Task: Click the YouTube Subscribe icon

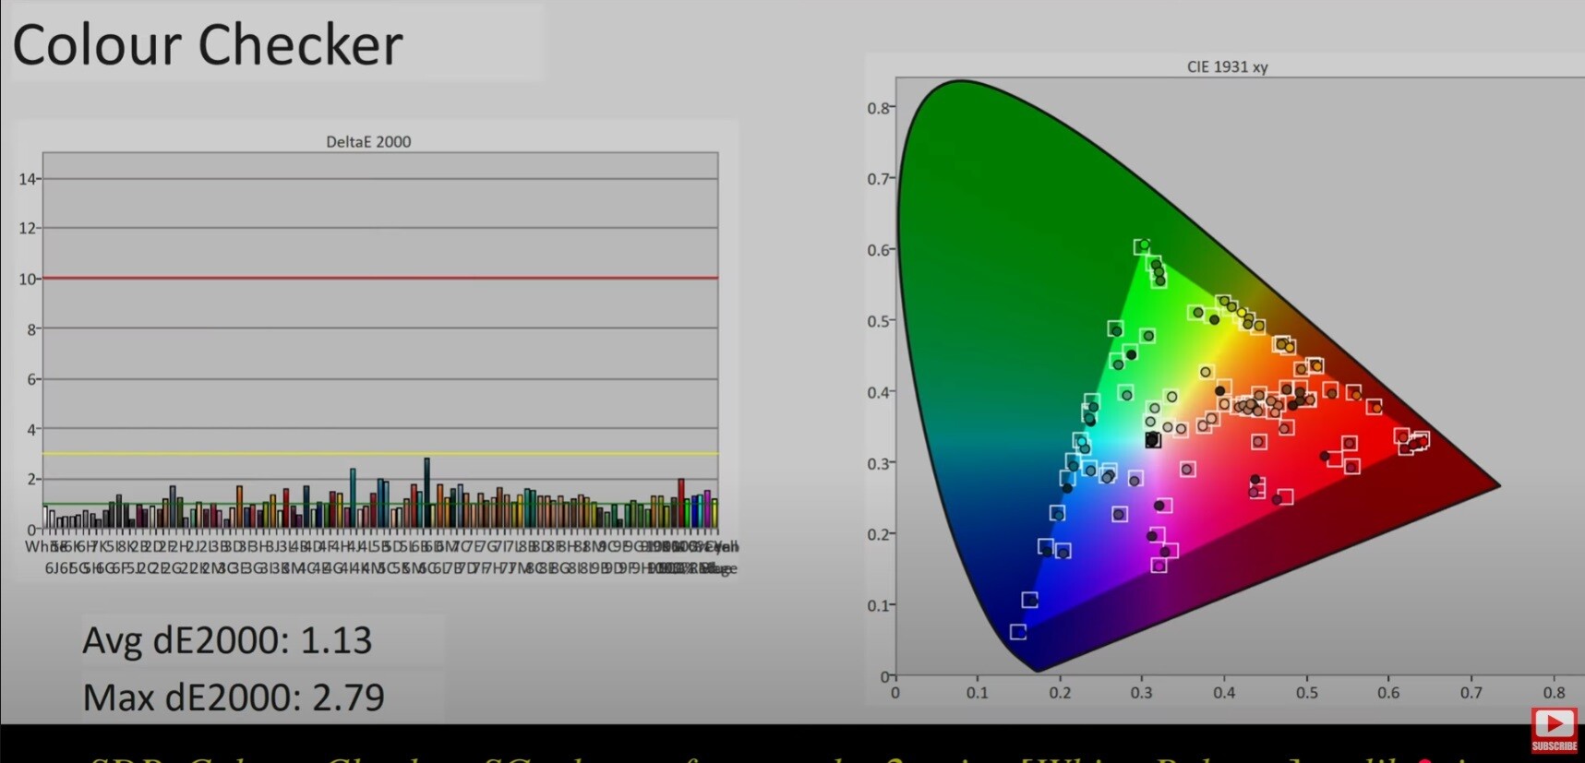Action: pos(1555,730)
